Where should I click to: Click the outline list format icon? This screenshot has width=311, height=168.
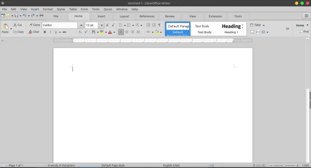coord(137,25)
